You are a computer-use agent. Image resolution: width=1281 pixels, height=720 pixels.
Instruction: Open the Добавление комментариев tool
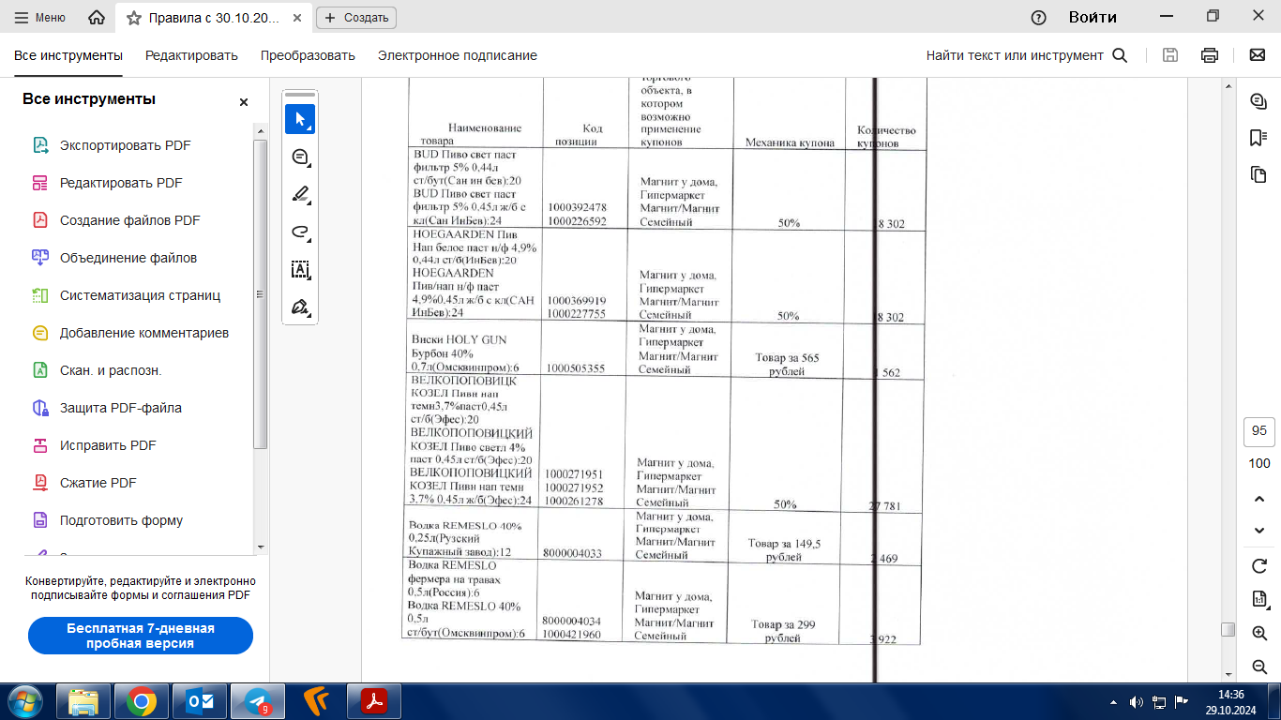coord(144,333)
